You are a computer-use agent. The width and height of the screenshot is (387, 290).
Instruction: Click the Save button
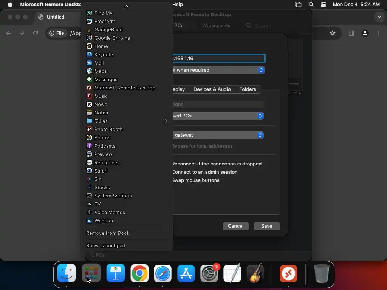[266, 226]
